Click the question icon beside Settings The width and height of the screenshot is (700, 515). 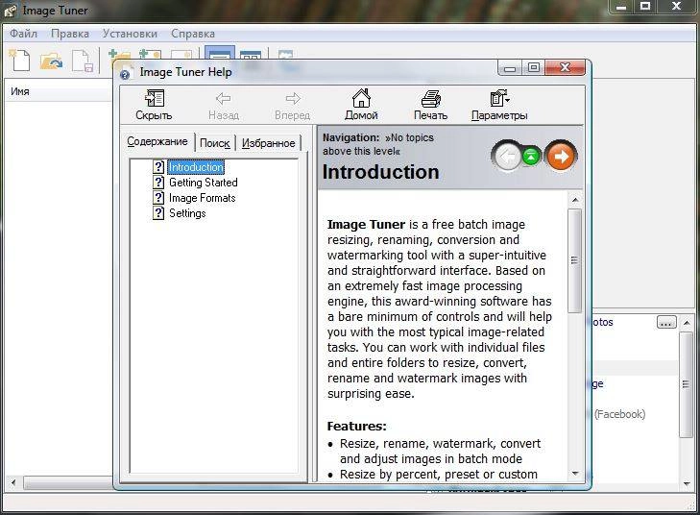pos(158,212)
